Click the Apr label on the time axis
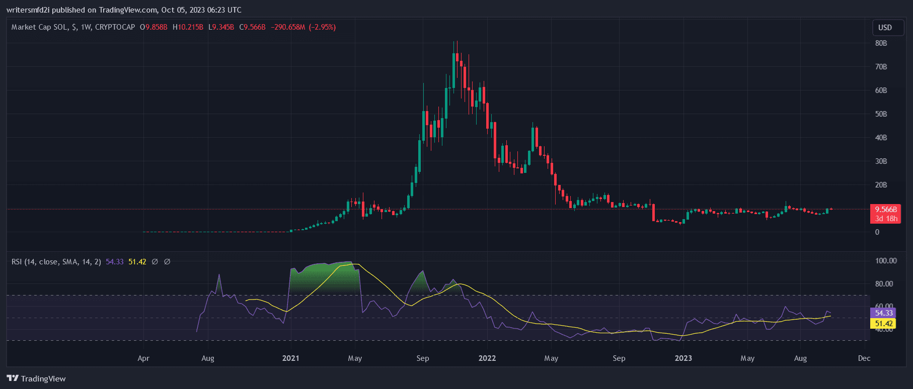The width and height of the screenshot is (913, 389). click(143, 358)
